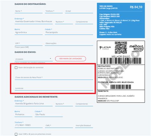
Task: Click the recipient E-mail field
Action: (79, 11)
